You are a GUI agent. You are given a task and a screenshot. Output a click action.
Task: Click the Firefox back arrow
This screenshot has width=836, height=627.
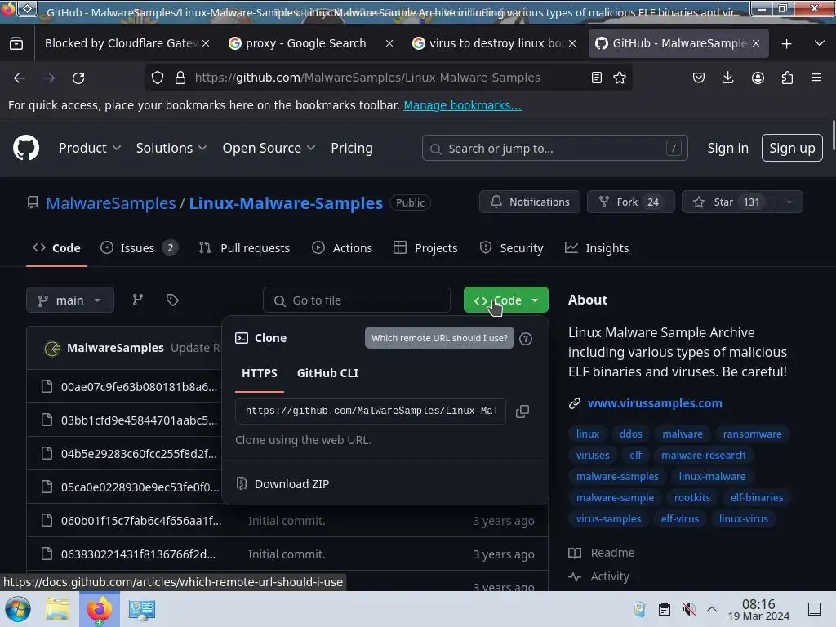20,78
